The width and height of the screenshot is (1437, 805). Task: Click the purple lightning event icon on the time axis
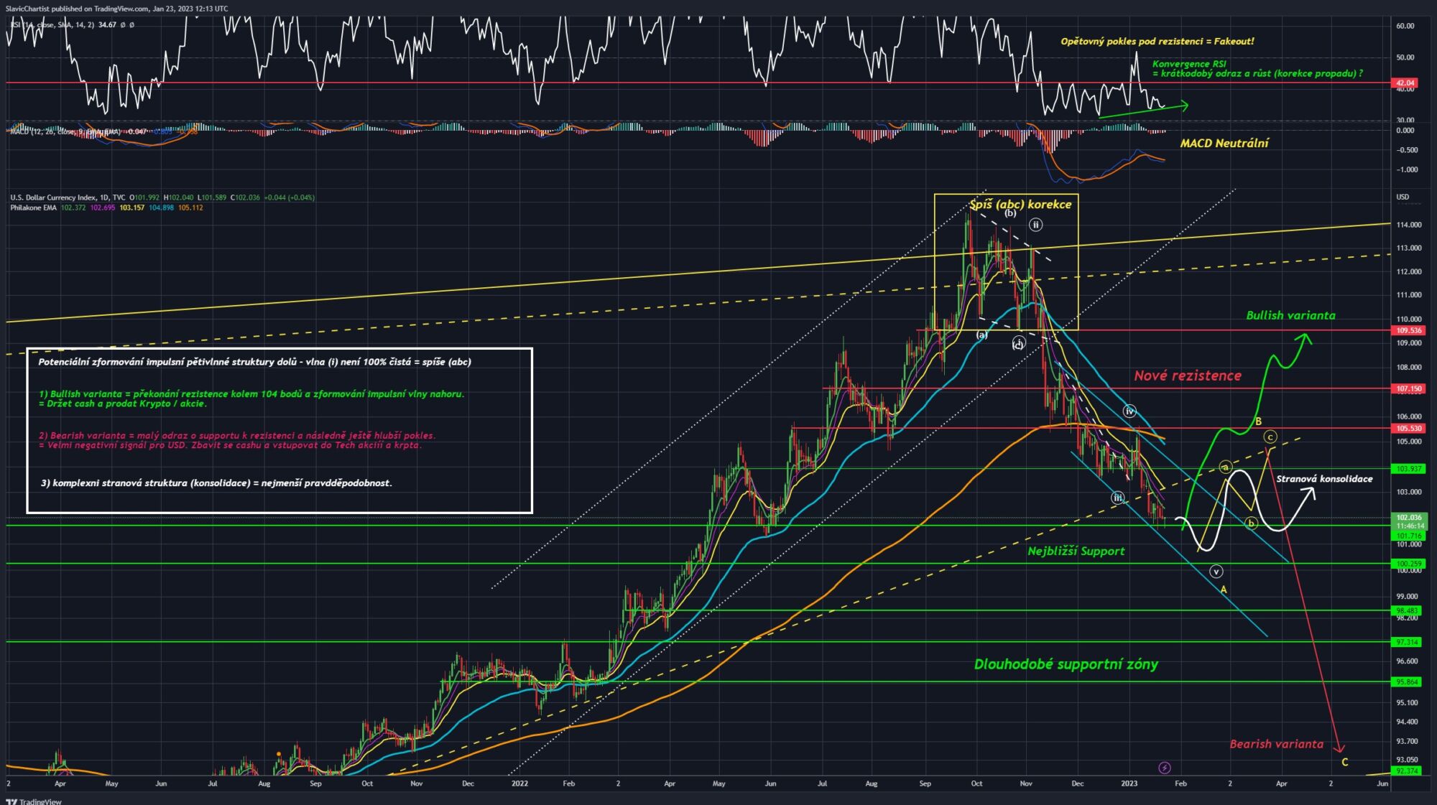tap(1165, 768)
